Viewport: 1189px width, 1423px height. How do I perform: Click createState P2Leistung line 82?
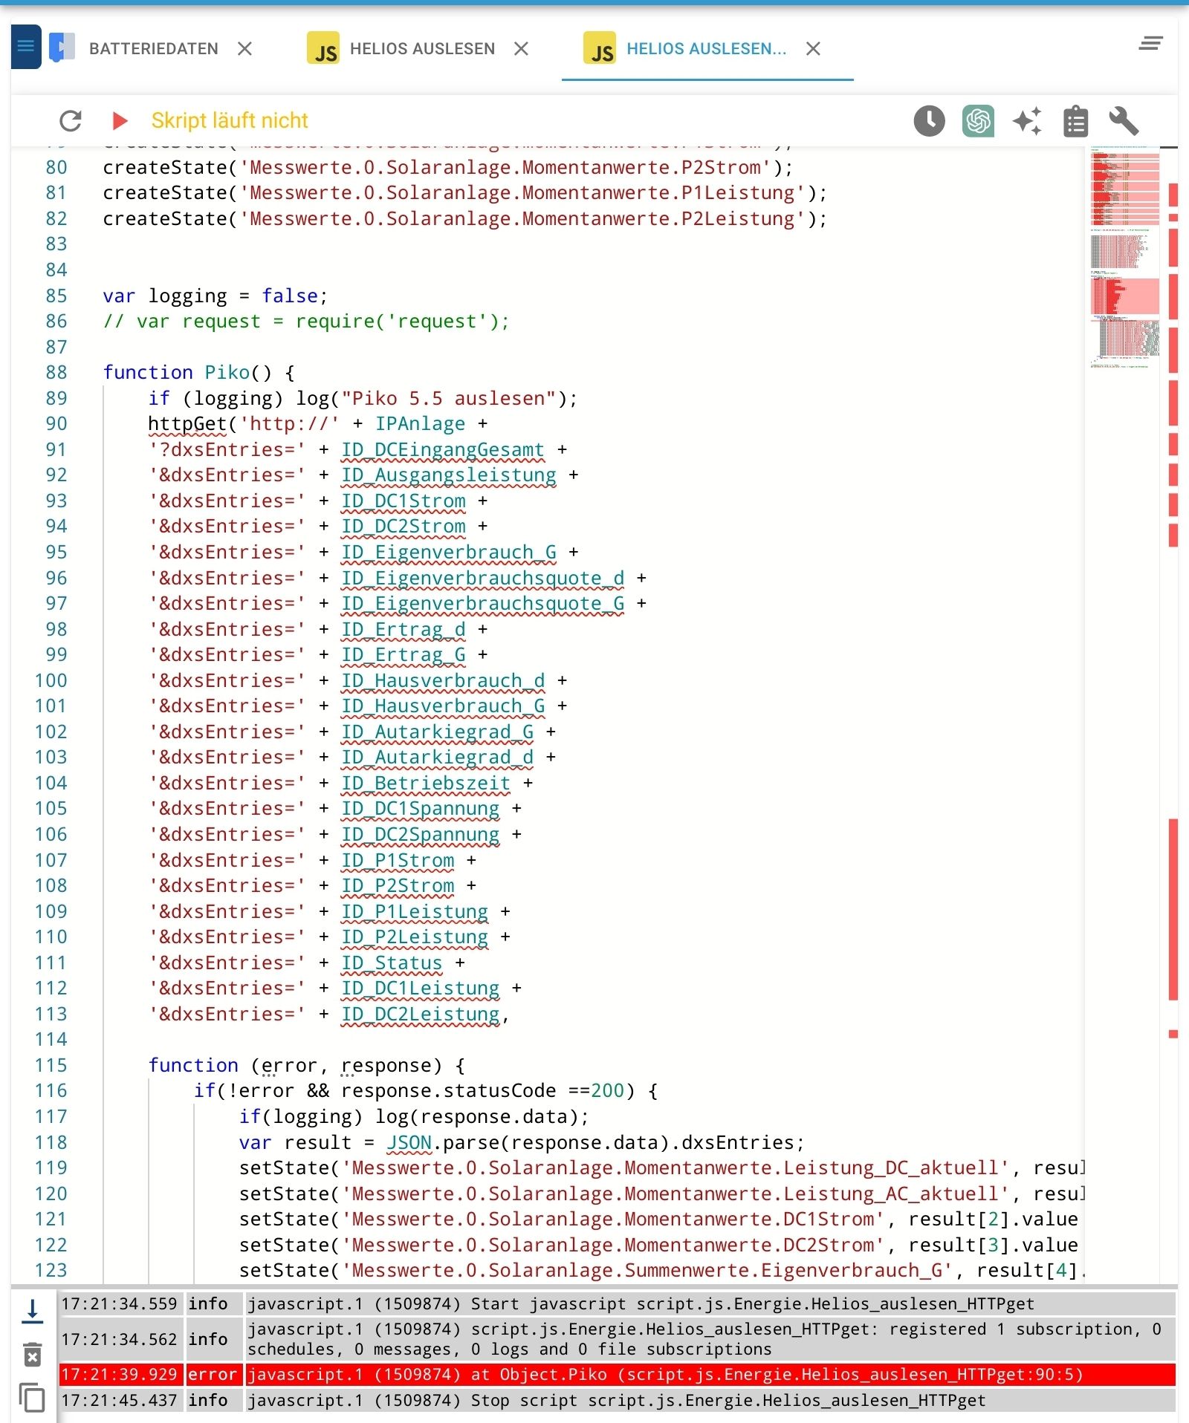pyautogui.click(x=465, y=219)
